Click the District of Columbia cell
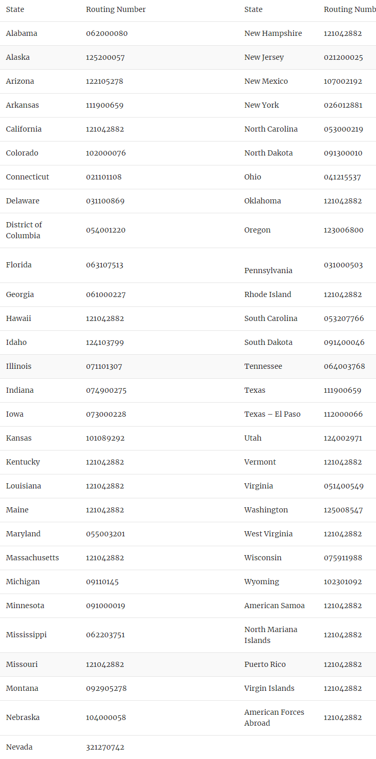 pos(24,230)
